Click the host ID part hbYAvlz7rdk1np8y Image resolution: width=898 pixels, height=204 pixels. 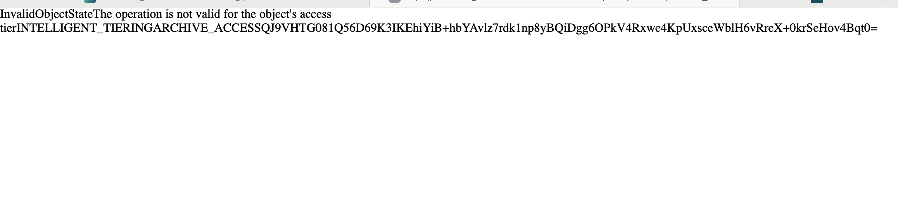point(497,28)
